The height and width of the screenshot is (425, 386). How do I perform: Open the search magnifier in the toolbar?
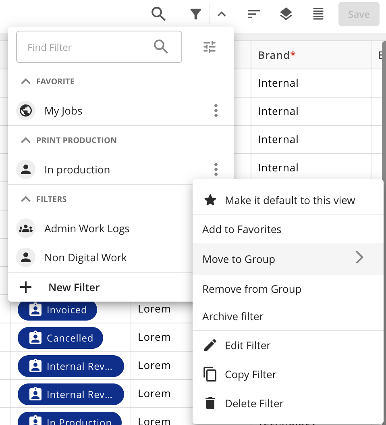[x=158, y=14]
